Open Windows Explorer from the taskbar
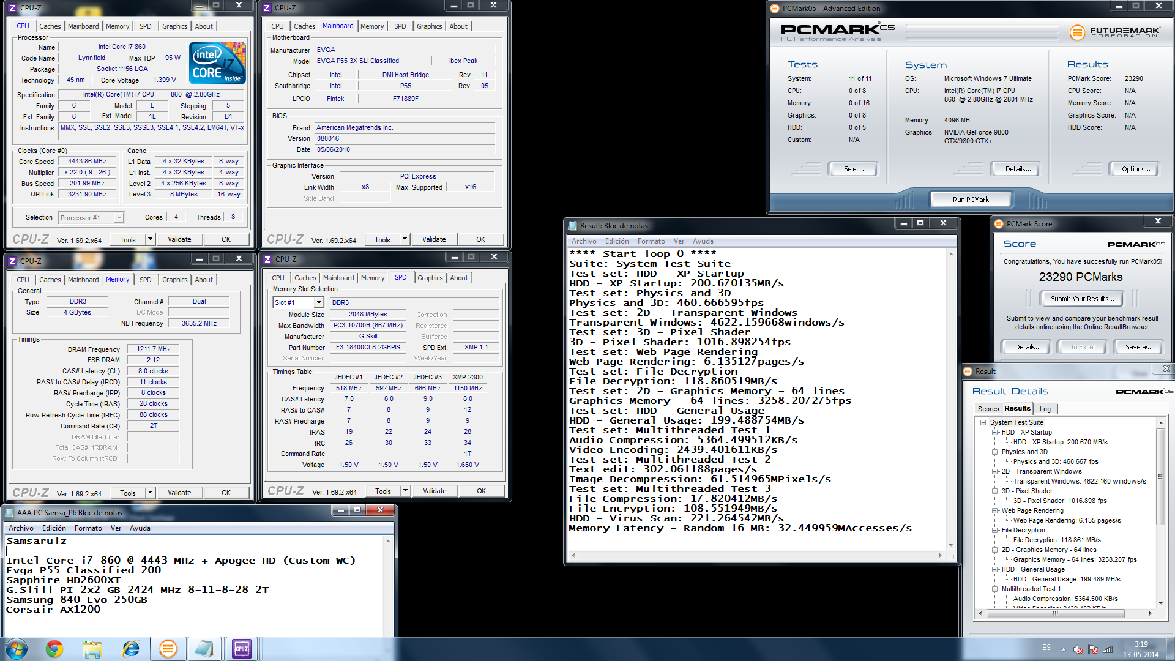The width and height of the screenshot is (1175, 661). (x=92, y=649)
